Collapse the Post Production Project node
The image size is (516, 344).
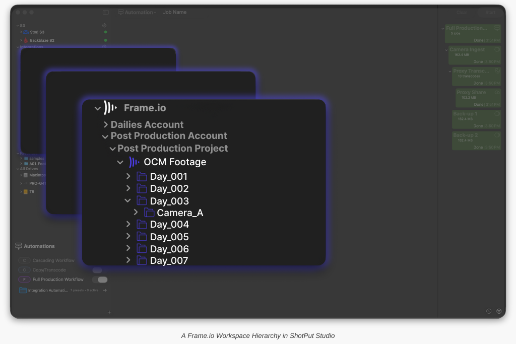[112, 149]
